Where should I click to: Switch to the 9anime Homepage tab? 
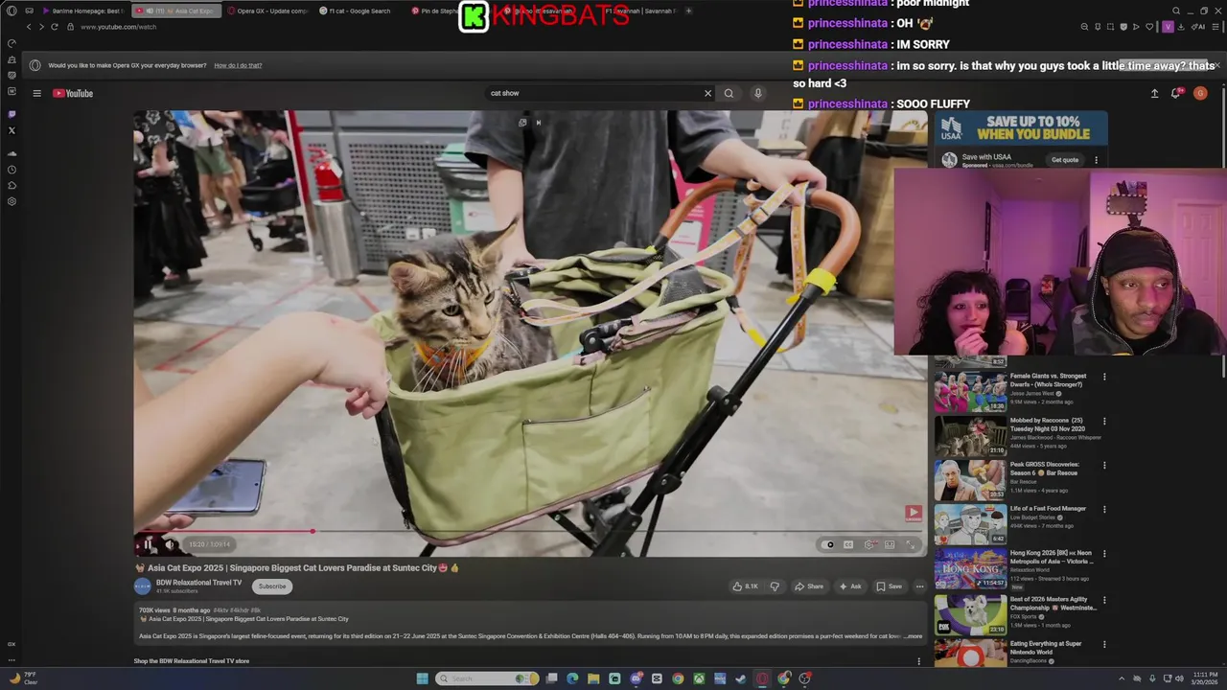point(81,11)
